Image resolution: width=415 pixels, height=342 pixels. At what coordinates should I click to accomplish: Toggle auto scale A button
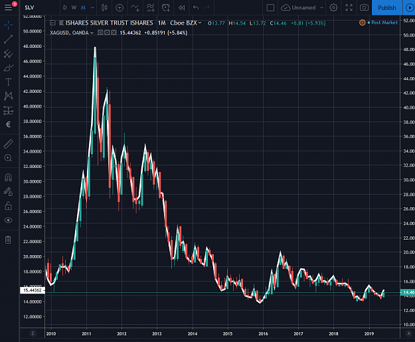pos(408,333)
